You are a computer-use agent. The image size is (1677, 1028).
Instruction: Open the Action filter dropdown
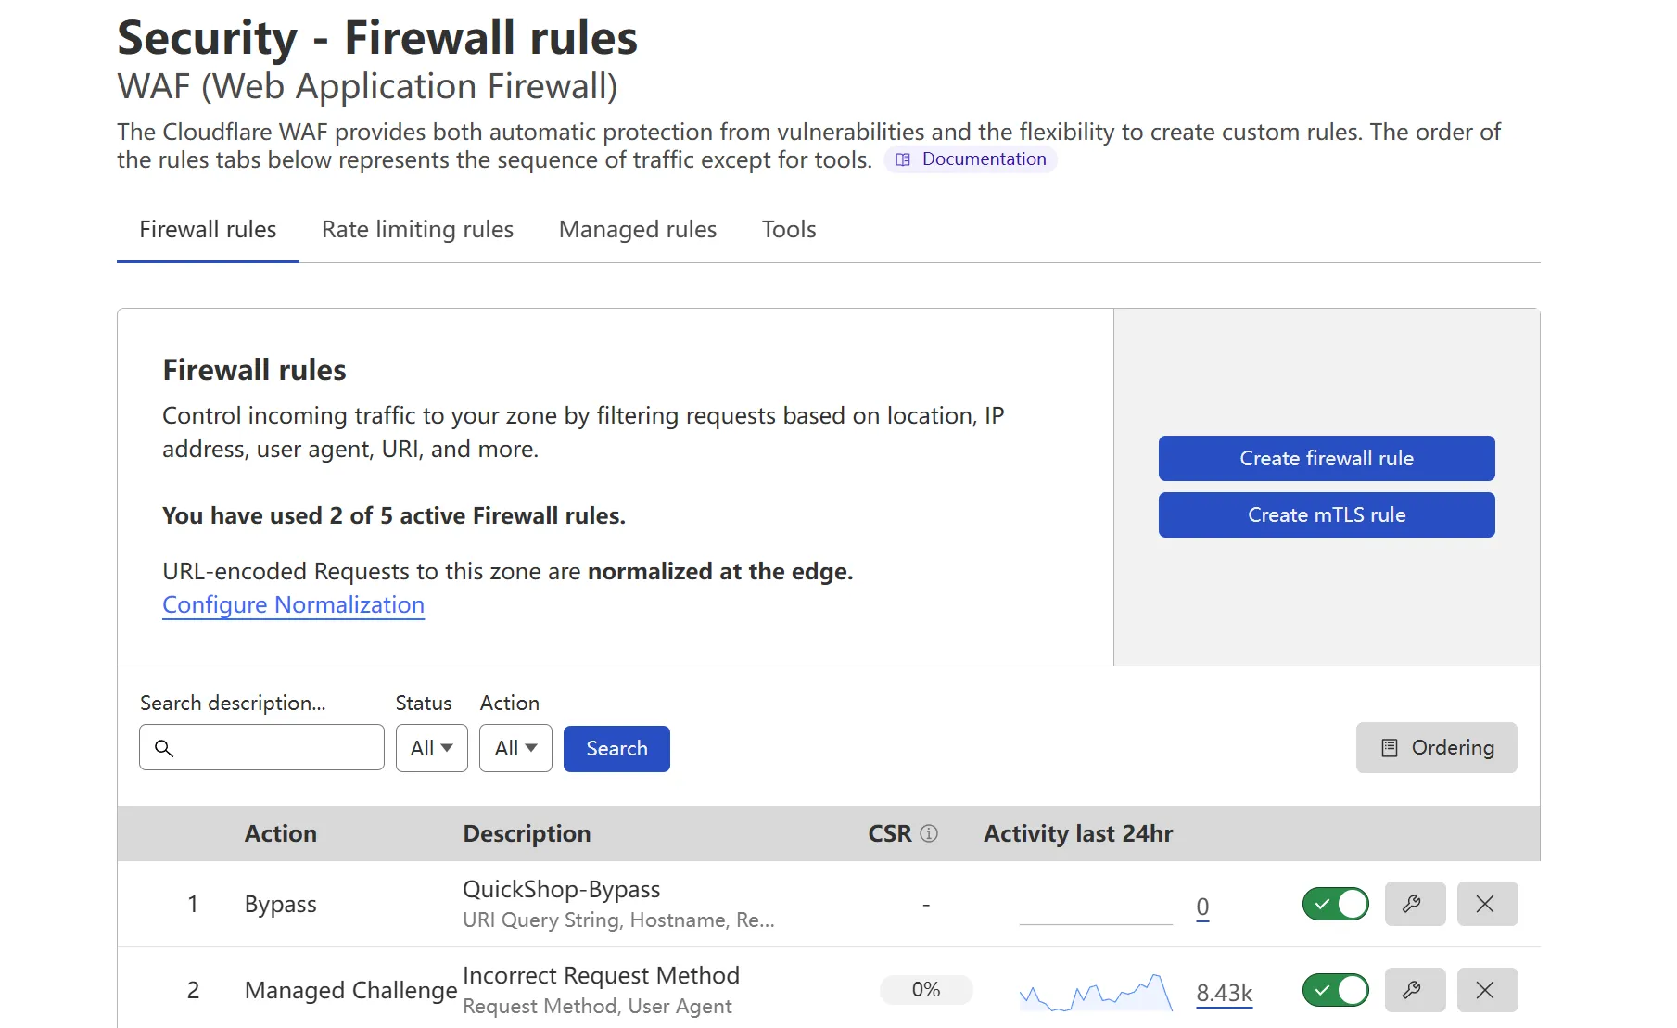[x=515, y=748]
